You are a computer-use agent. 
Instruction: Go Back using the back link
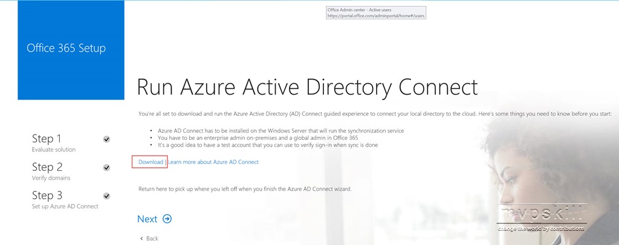click(x=149, y=238)
